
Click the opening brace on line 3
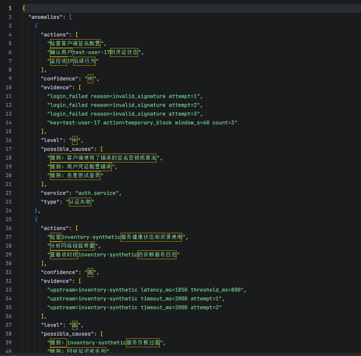point(36,26)
